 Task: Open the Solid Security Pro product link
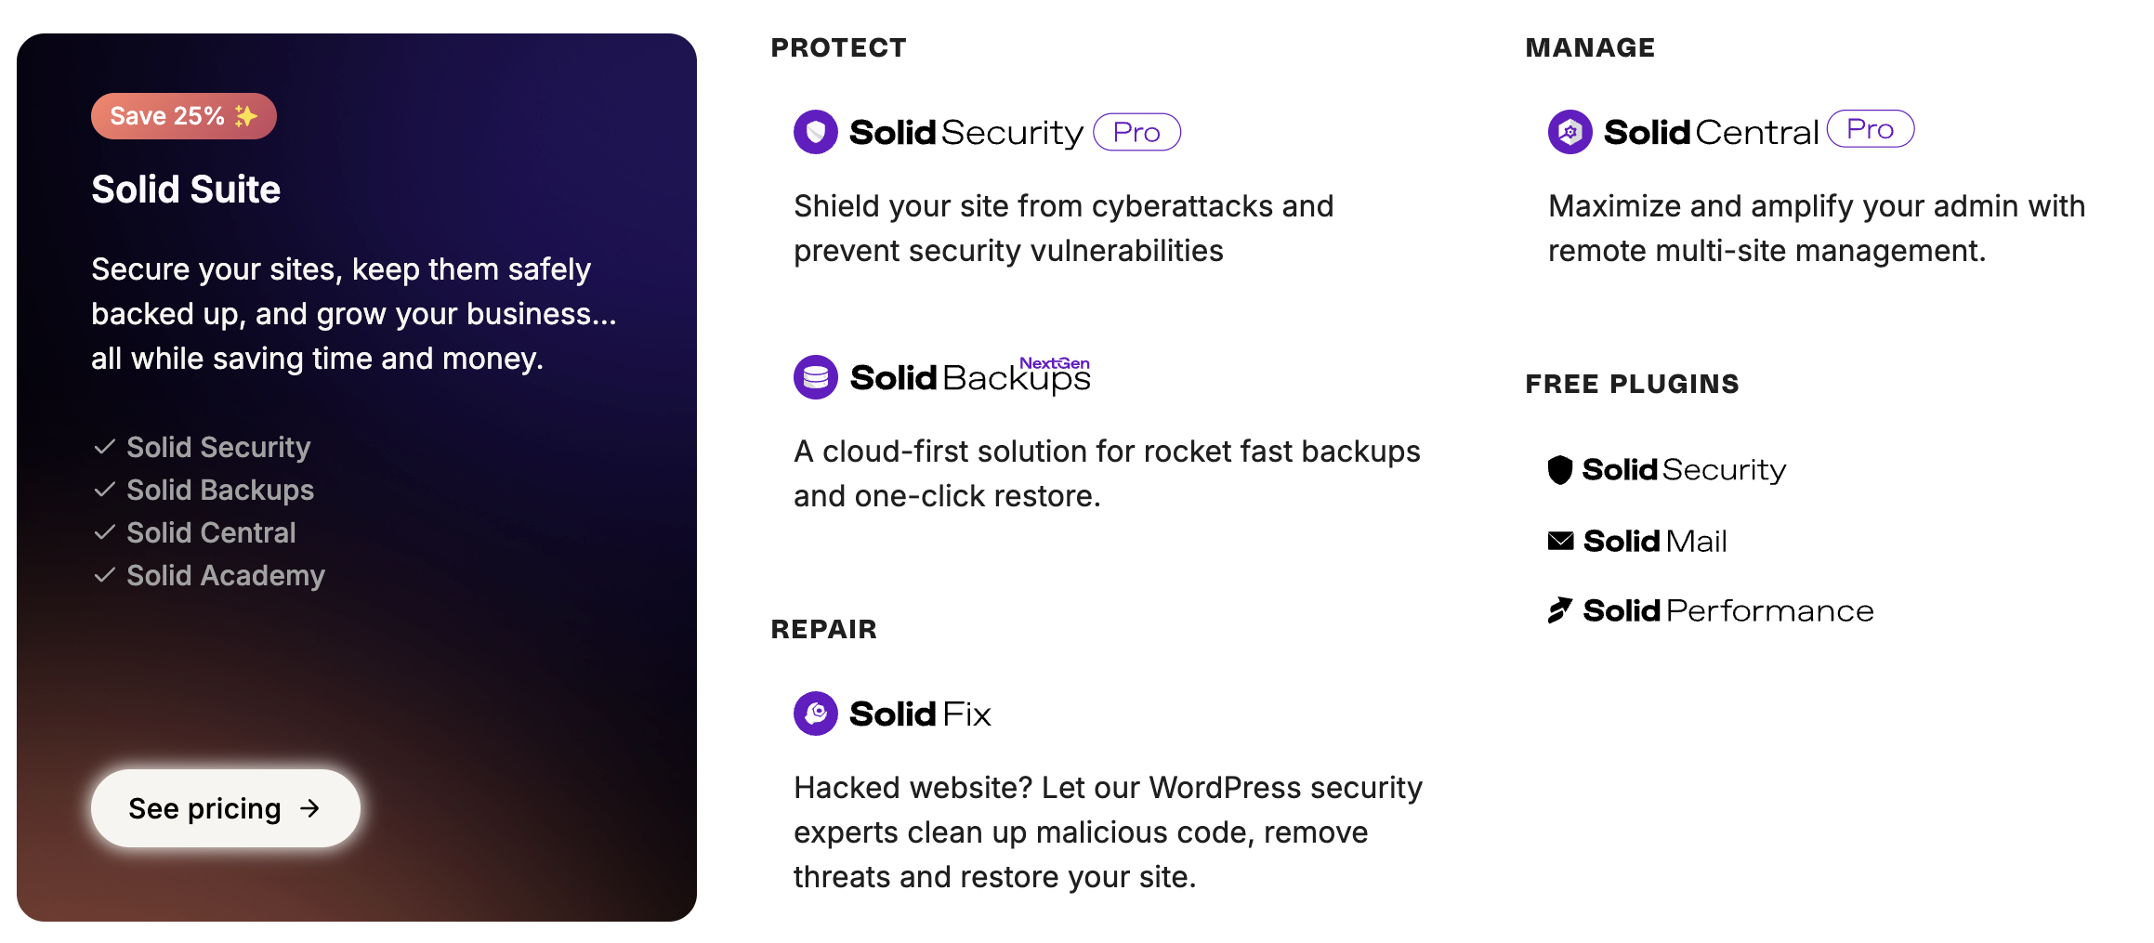tap(965, 133)
